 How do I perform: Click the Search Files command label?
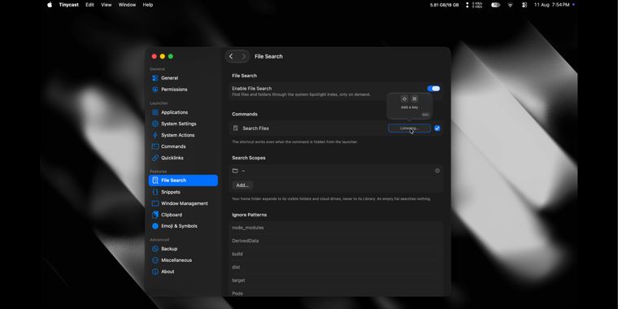[x=256, y=128]
